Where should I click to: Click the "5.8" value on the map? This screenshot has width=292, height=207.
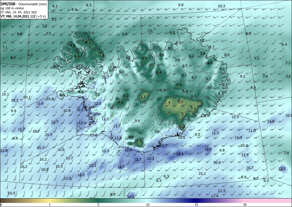pyautogui.click(x=203, y=54)
